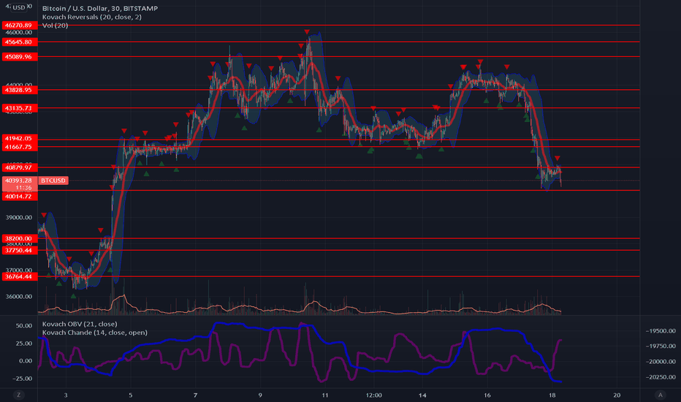Click the 46270.89 price level label
The image size is (681, 402).
coord(20,25)
